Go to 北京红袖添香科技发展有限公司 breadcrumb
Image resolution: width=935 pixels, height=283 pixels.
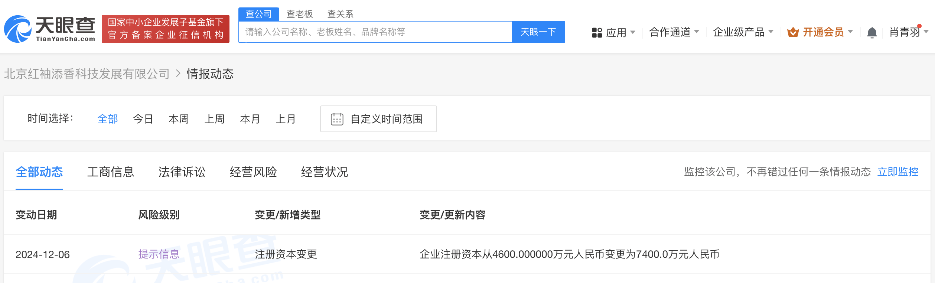pyautogui.click(x=87, y=74)
